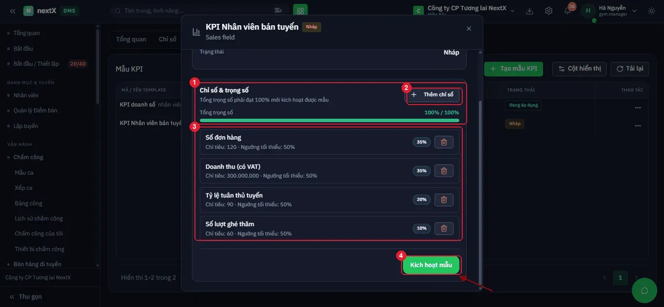Collapse the sidebar with double chevron
This screenshot has width=664, height=307.
tap(13, 11)
